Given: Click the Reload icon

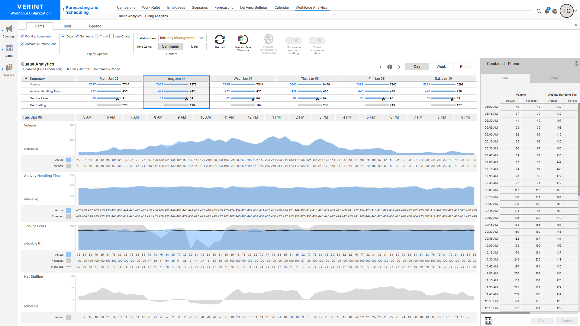Looking at the screenshot, I should (x=220, y=40).
